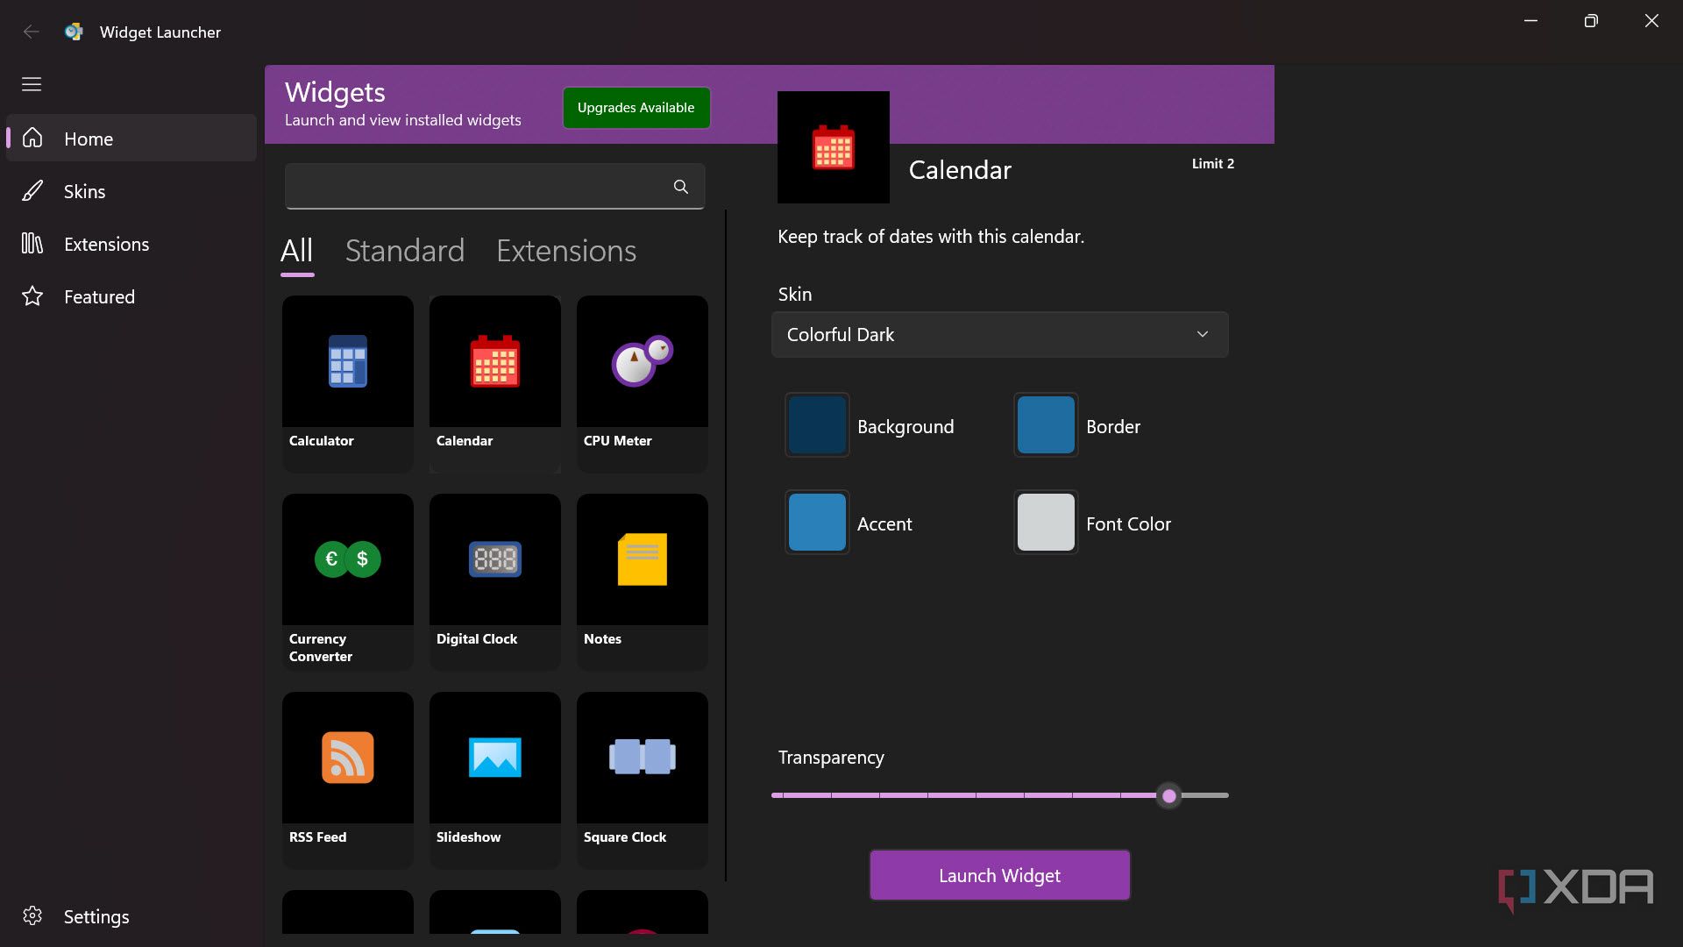Open the CPU Meter widget tile
1683x947 pixels.
642,383
